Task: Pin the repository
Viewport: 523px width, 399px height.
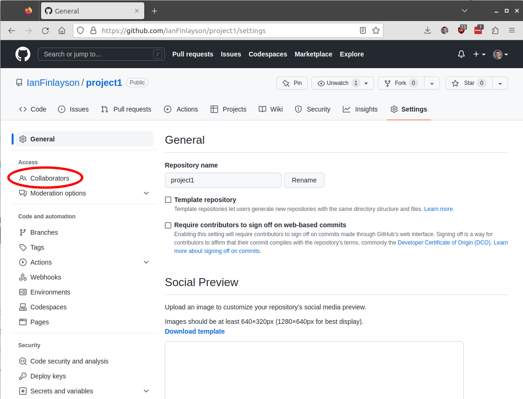Action: click(292, 83)
